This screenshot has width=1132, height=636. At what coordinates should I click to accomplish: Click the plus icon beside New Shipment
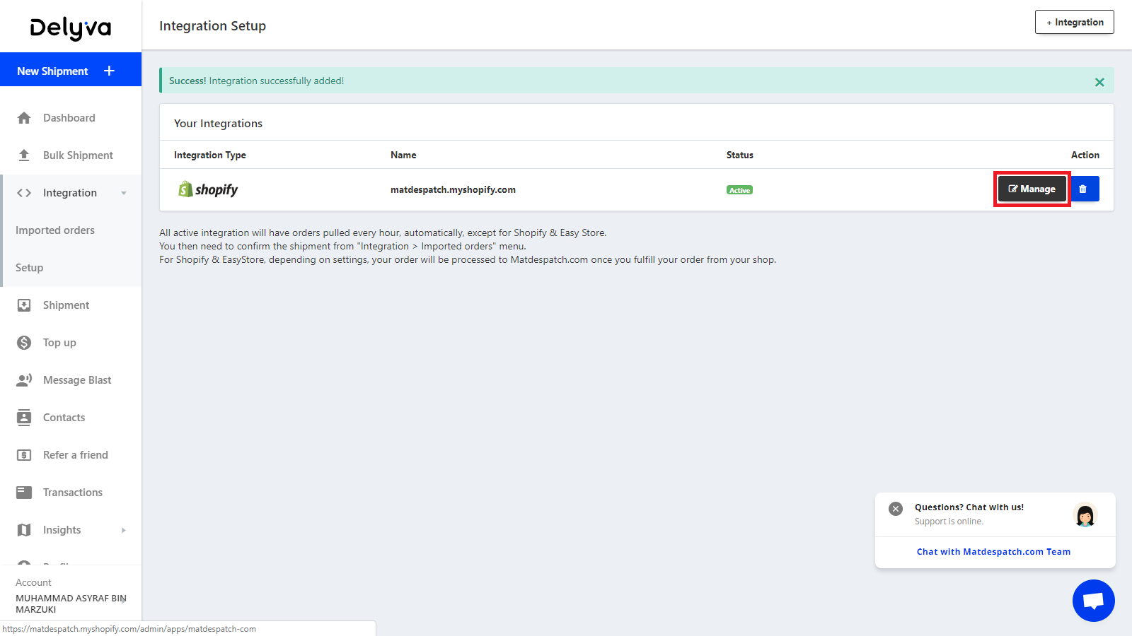click(x=109, y=71)
